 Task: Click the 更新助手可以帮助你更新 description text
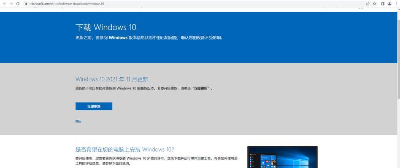144,89
